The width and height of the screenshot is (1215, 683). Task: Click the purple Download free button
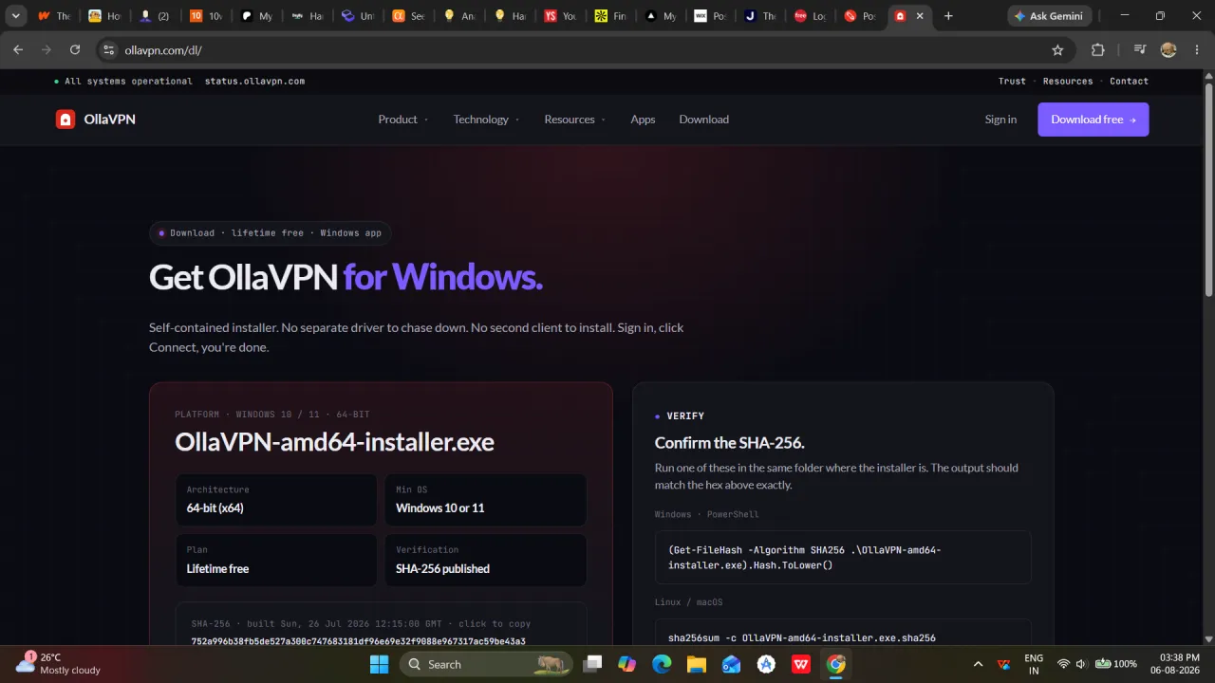coord(1093,120)
